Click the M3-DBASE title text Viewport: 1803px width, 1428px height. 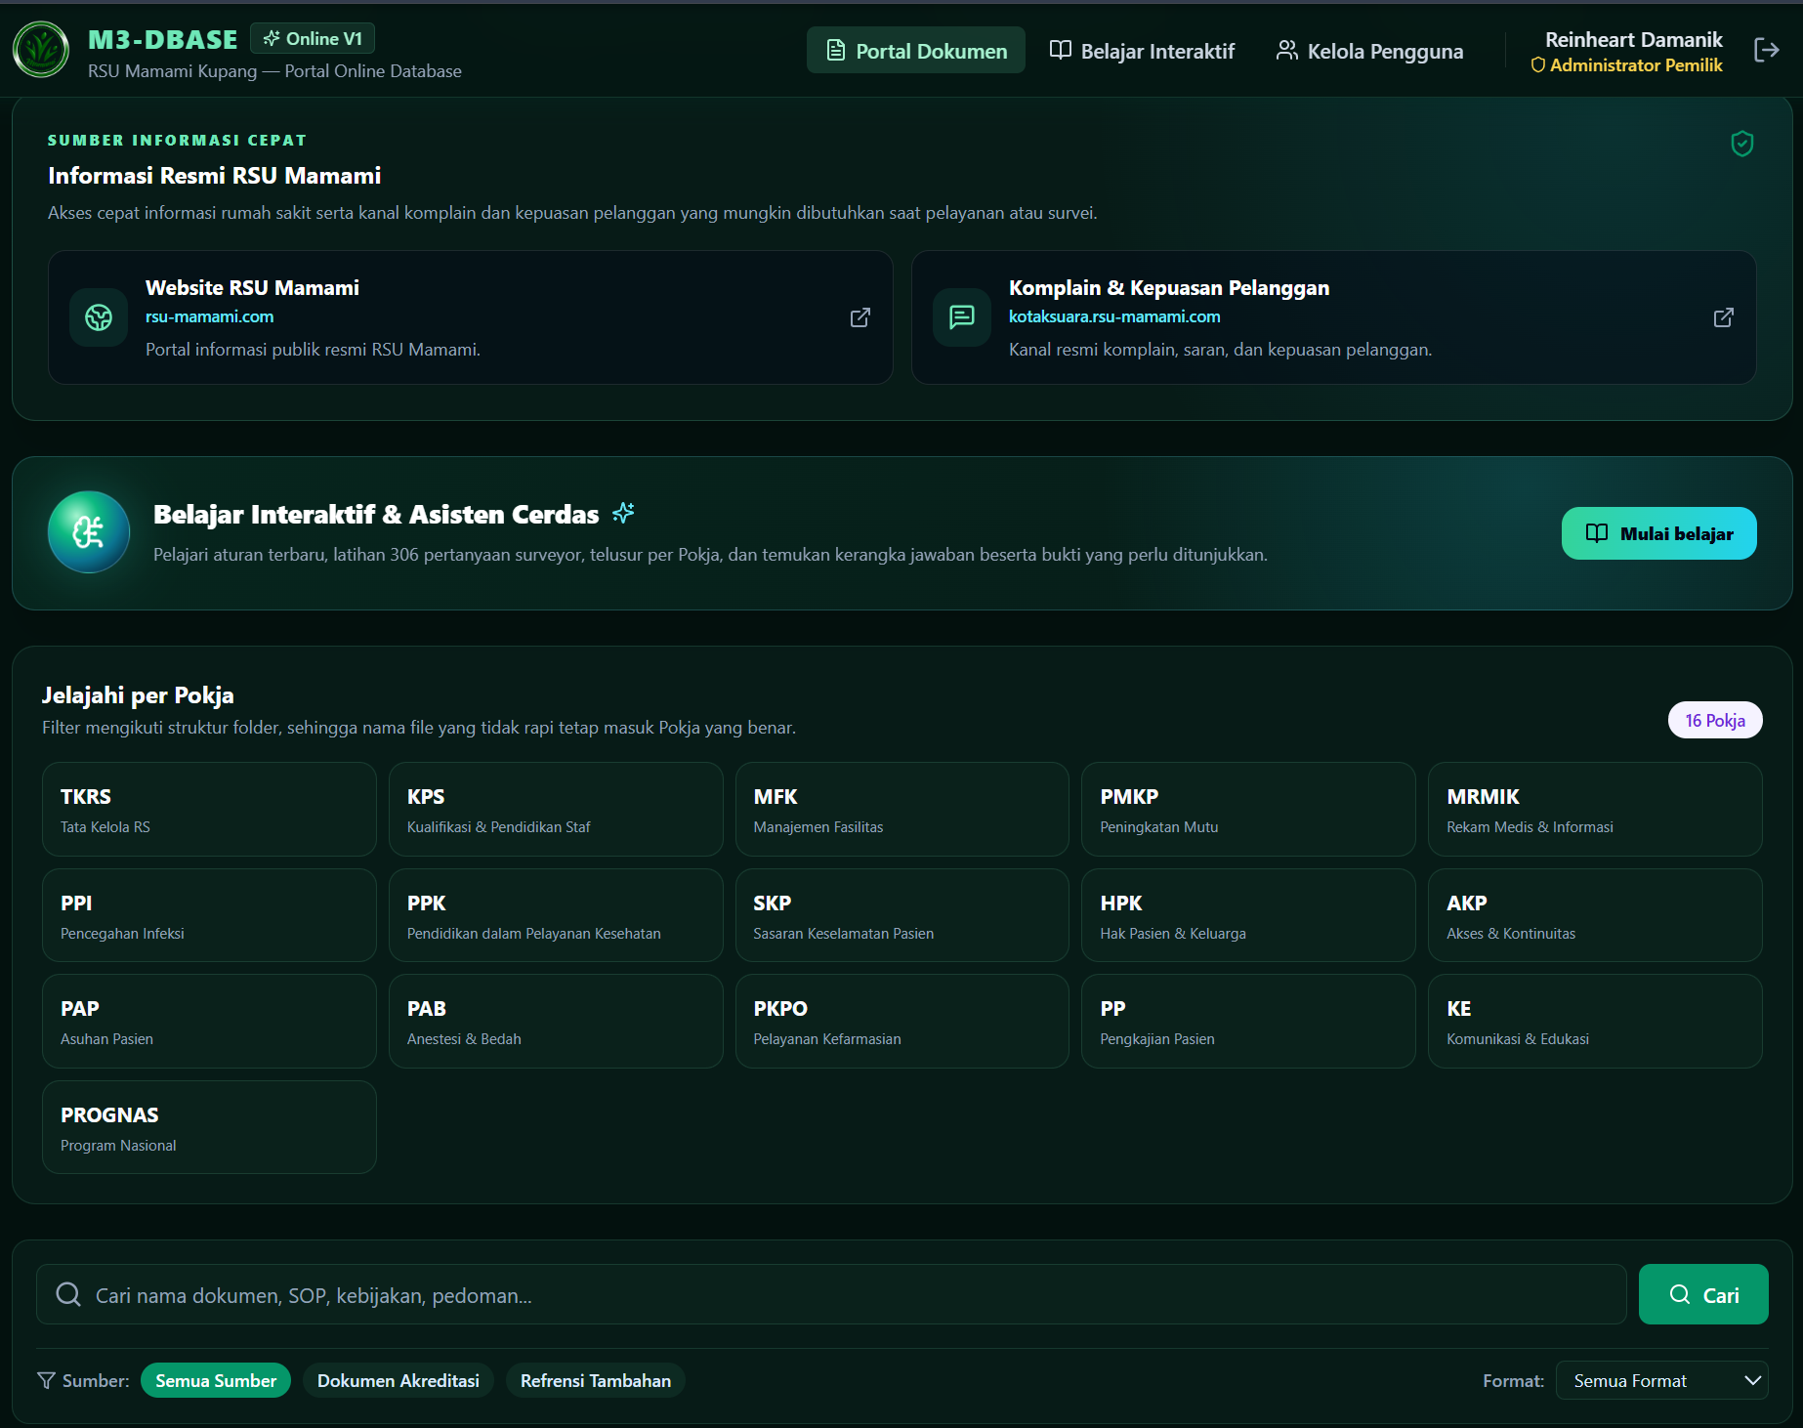pos(163,39)
